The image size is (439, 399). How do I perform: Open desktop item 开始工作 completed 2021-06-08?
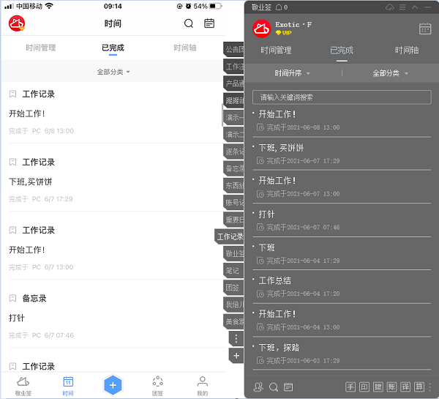(x=342, y=121)
